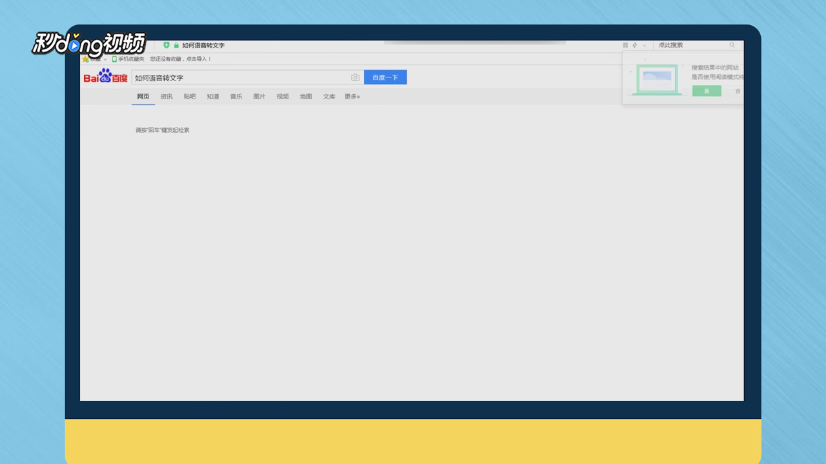Click the lightning bolt speed-mode icon

635,45
